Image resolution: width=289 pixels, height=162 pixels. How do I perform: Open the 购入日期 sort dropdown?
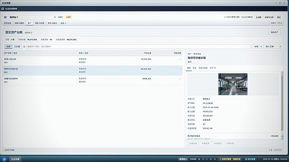point(273,46)
